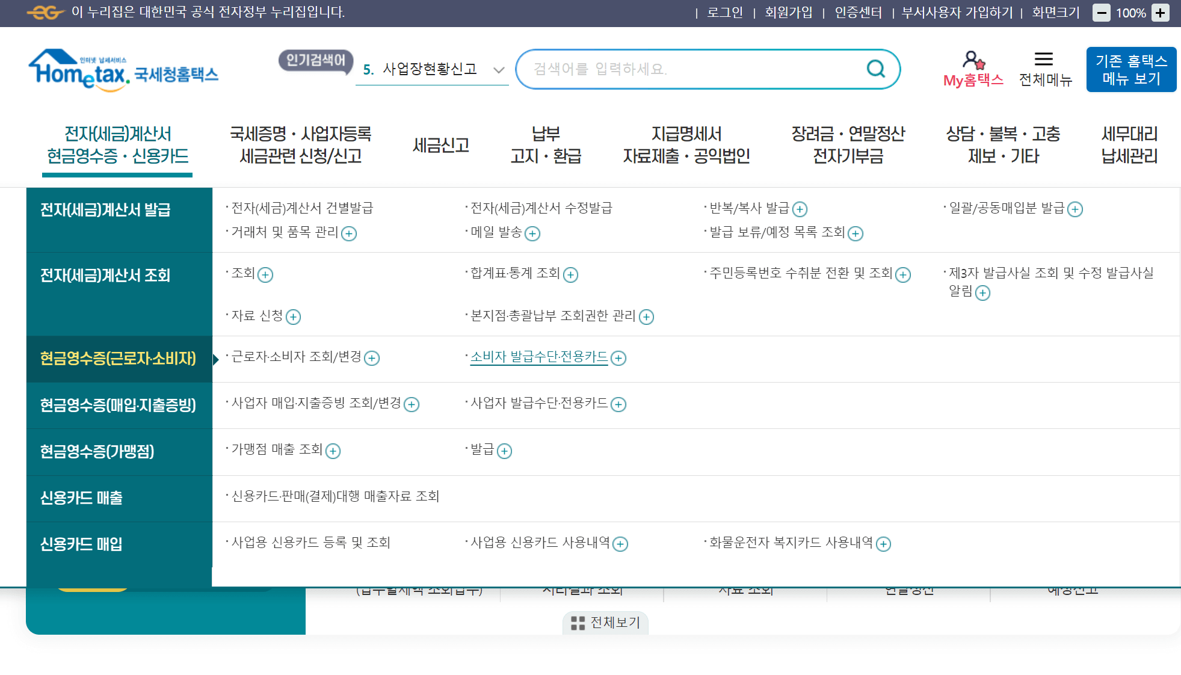The image size is (1181, 675).
Task: Open 세금신고 main menu
Action: [x=441, y=145]
